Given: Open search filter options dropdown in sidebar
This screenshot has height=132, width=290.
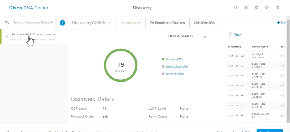Looking at the screenshot, I should 8,23.
